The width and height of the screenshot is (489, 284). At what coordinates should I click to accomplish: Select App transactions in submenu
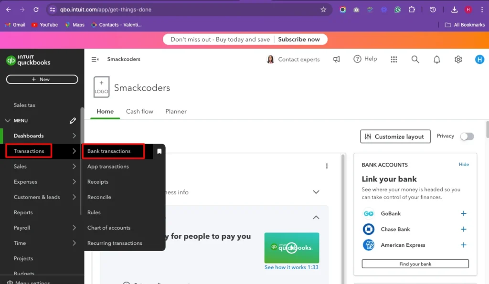(108, 167)
